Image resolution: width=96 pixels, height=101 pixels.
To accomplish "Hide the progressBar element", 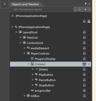I will (84, 91).
